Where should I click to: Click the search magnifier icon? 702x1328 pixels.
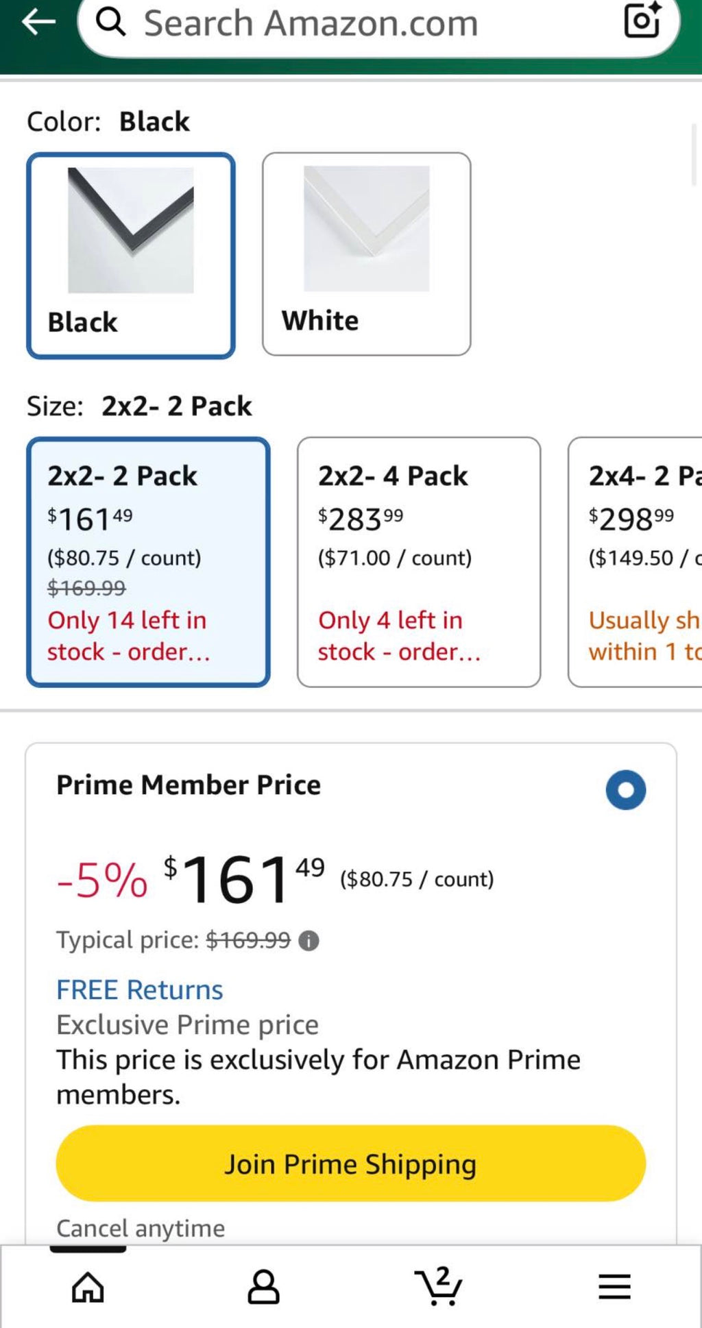(x=110, y=22)
